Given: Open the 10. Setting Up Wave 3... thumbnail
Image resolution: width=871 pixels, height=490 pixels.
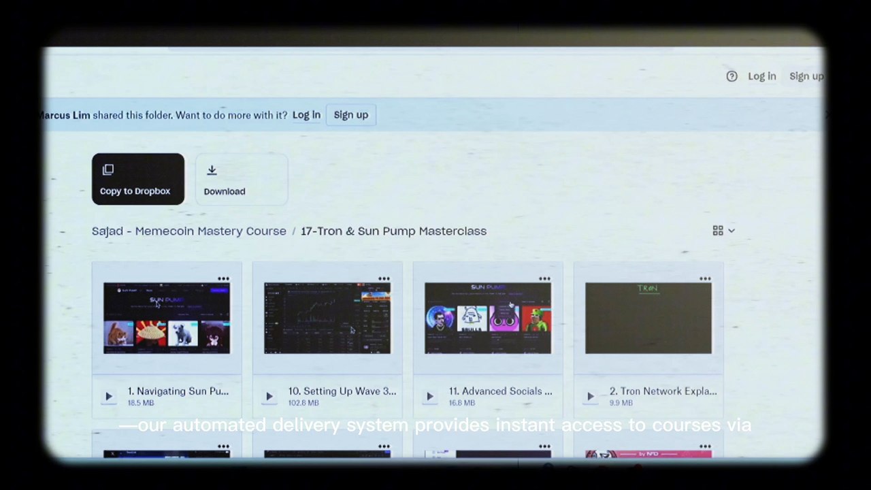Looking at the screenshot, I should point(327,318).
